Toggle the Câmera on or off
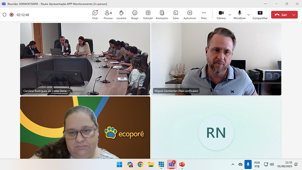Viewport: 302px width, 170px height. [x=221, y=15]
